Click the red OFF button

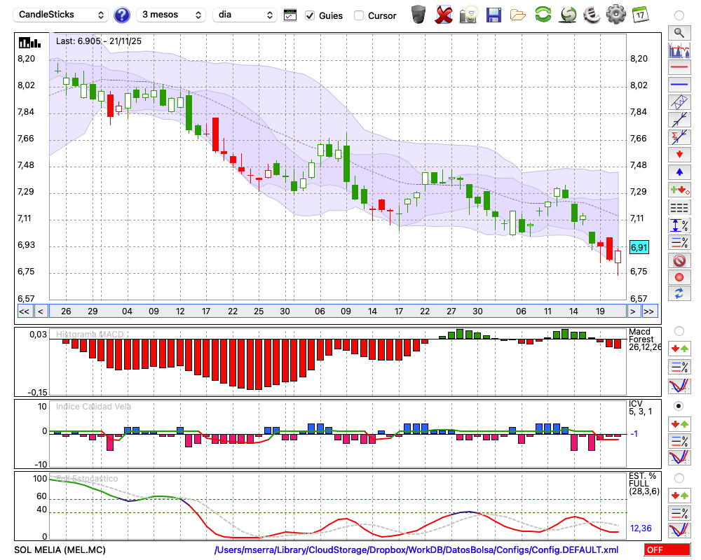pyautogui.click(x=666, y=550)
